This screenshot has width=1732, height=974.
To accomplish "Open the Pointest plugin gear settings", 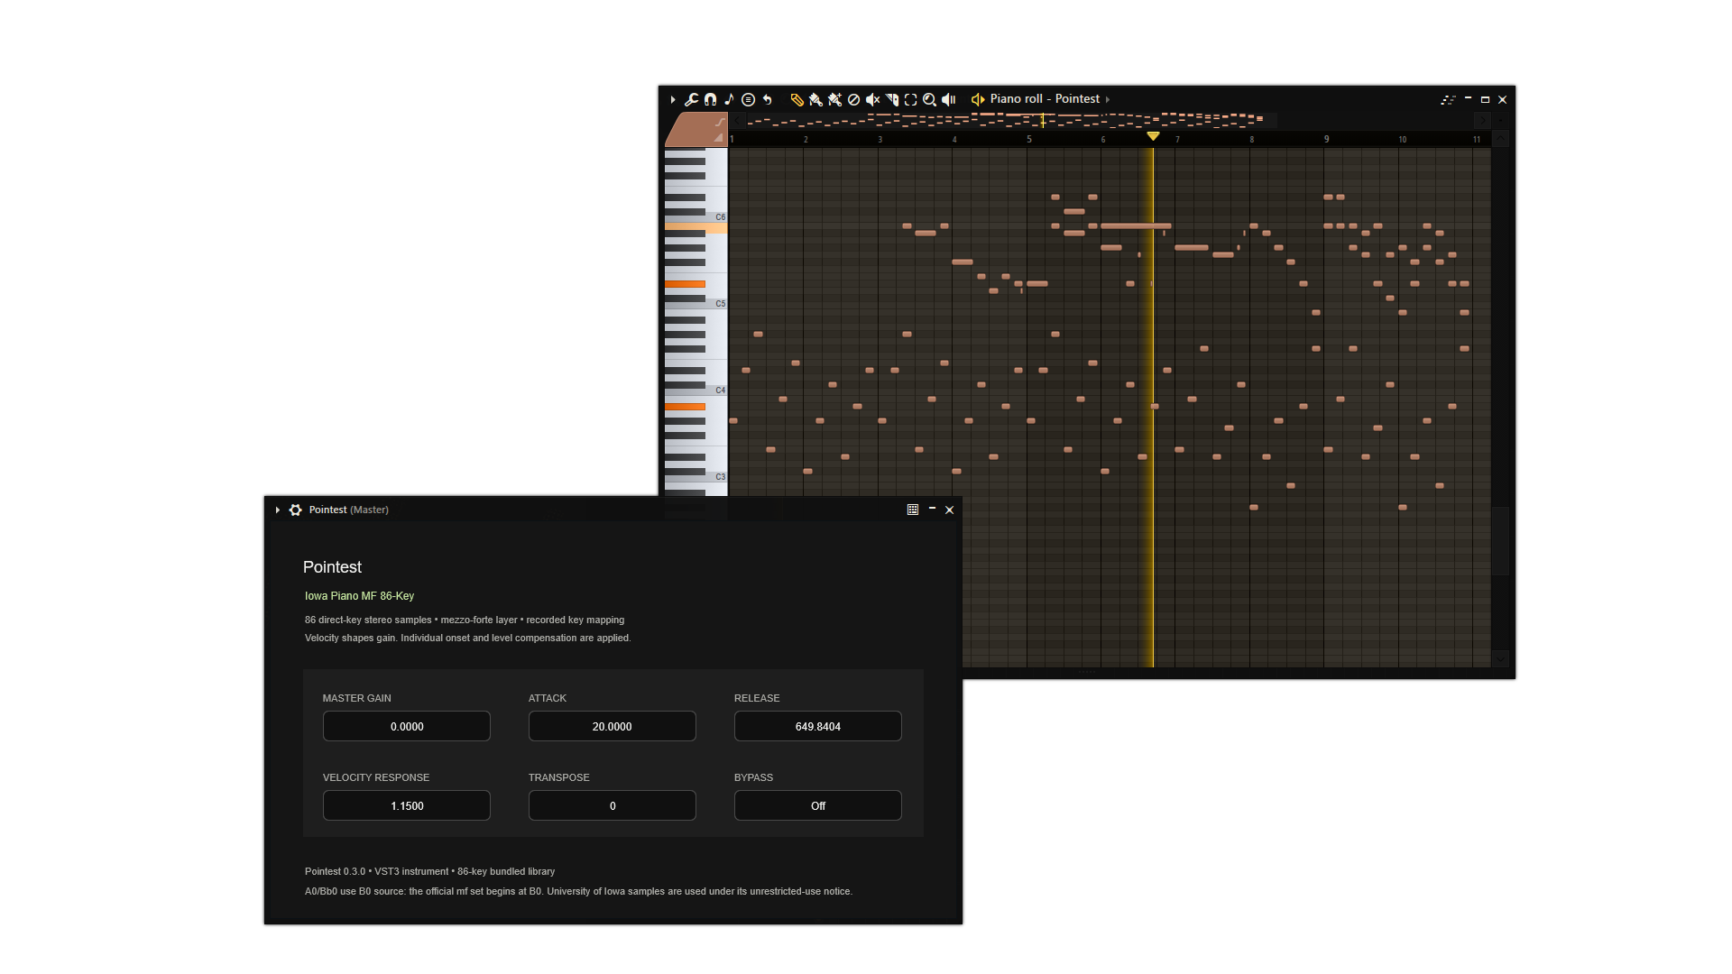I will point(296,510).
